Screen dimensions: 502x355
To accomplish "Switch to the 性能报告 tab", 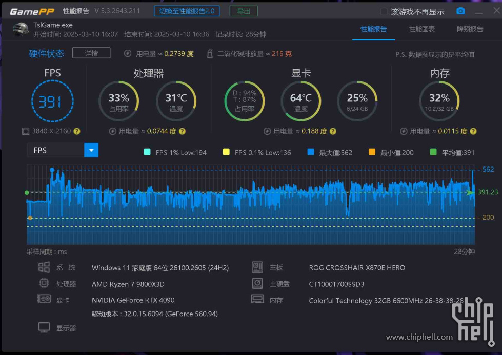I will (x=373, y=29).
